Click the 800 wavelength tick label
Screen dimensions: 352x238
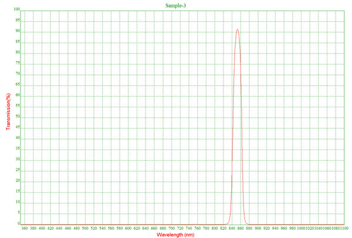[215, 229]
